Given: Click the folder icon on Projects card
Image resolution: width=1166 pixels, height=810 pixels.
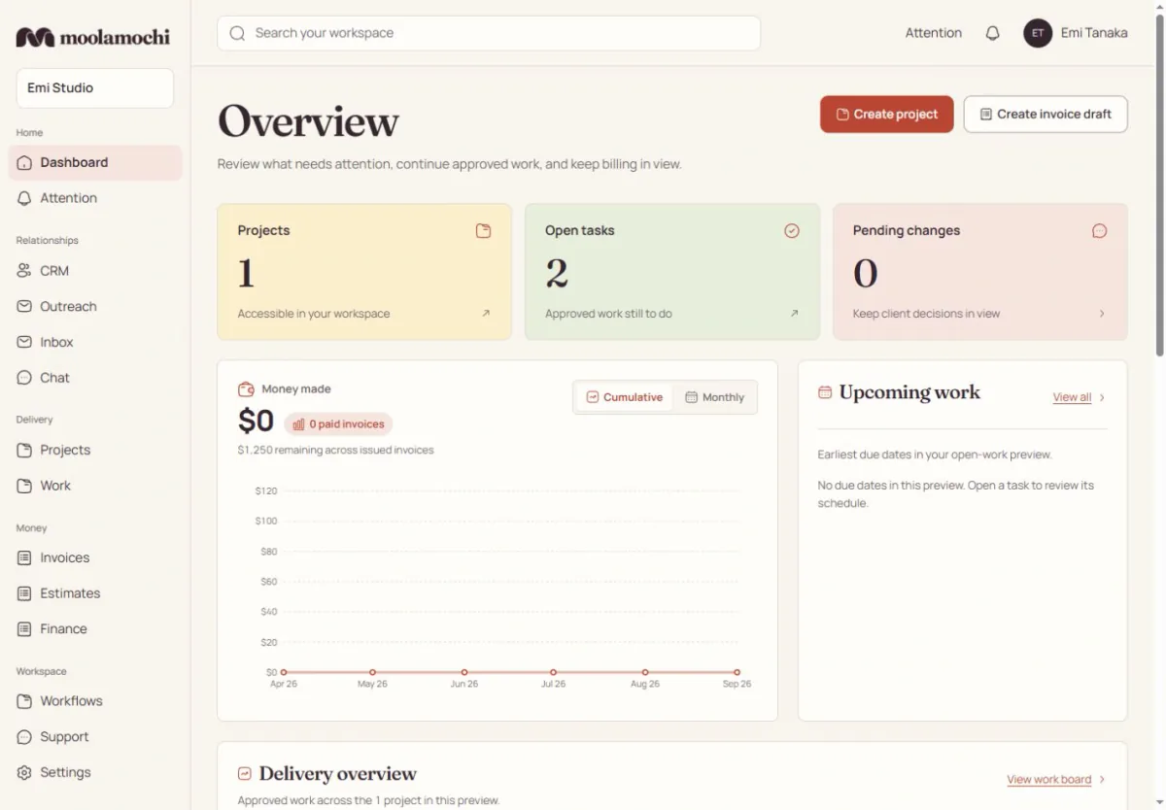Looking at the screenshot, I should (x=483, y=231).
